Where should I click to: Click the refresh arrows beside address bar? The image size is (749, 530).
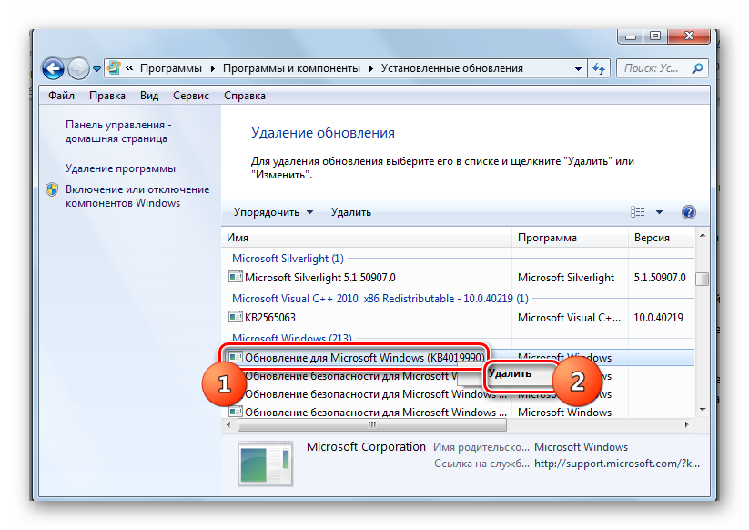click(599, 69)
